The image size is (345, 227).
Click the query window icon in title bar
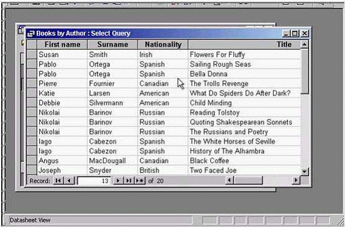coord(30,33)
